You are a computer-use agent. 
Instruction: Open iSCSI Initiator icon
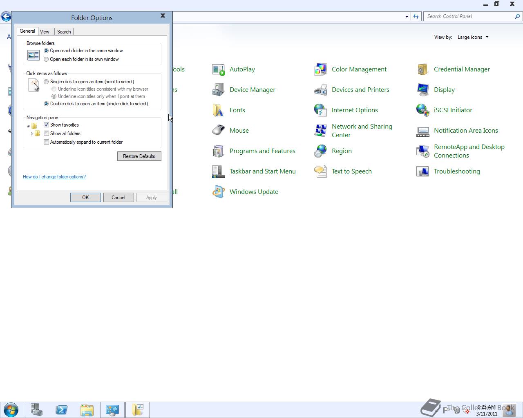[x=423, y=110]
